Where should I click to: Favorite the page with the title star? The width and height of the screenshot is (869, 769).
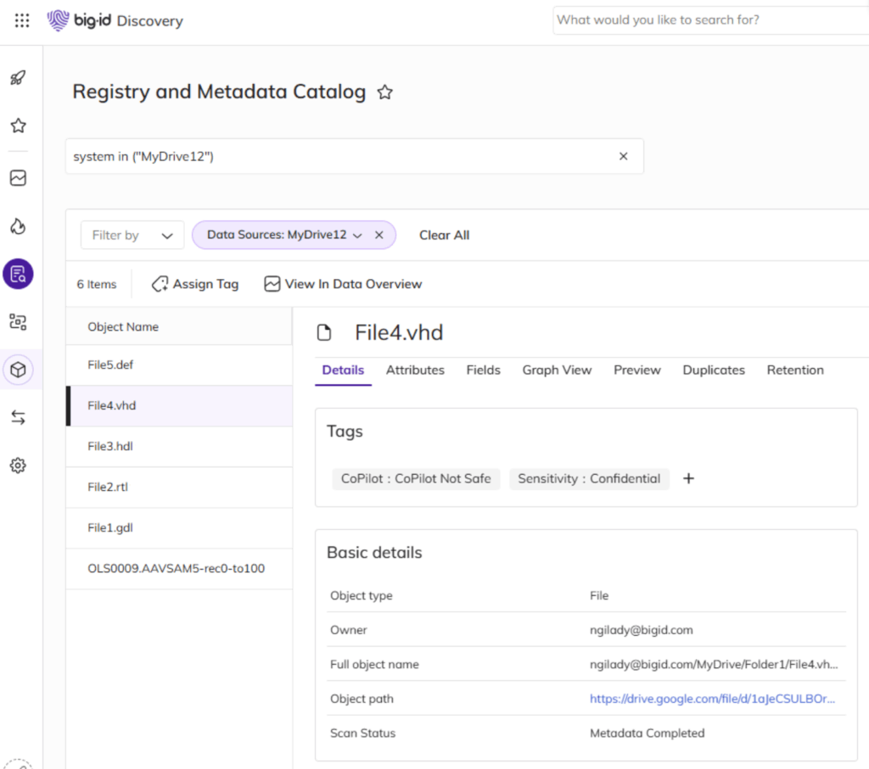tap(385, 92)
